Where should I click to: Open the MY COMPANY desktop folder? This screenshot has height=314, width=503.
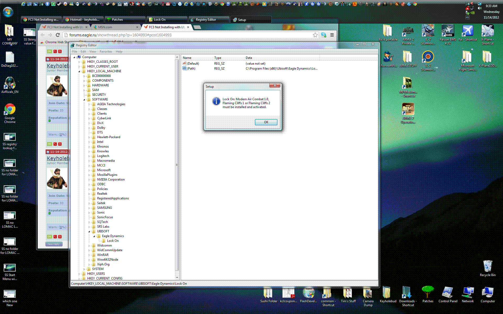10,35
